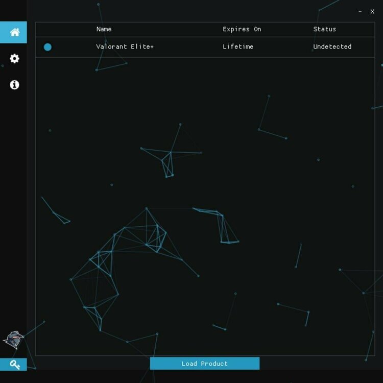This screenshot has height=383, width=383.
Task: Open the Home tab in sidebar
Action: [14, 32]
